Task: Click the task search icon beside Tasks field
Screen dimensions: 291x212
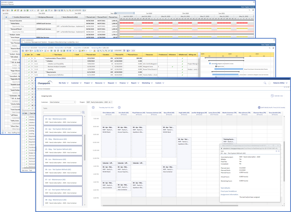Action: click(x=83, y=113)
